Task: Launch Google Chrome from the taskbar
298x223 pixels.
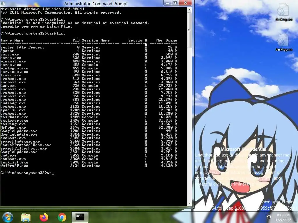Action: coord(62,217)
